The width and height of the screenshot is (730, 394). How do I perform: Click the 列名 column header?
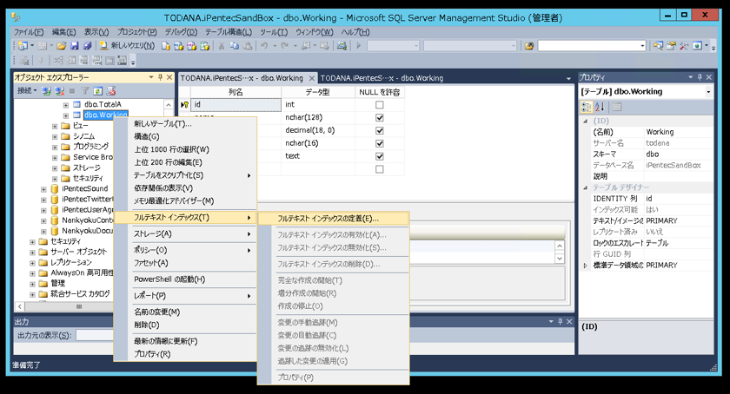236,92
